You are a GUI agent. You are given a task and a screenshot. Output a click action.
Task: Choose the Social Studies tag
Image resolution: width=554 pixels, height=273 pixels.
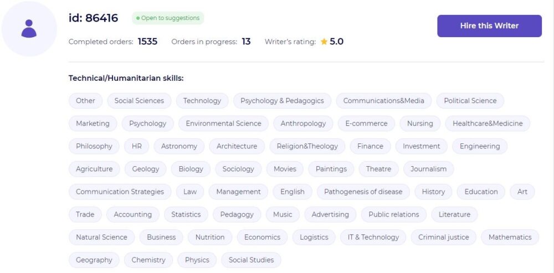point(251,260)
